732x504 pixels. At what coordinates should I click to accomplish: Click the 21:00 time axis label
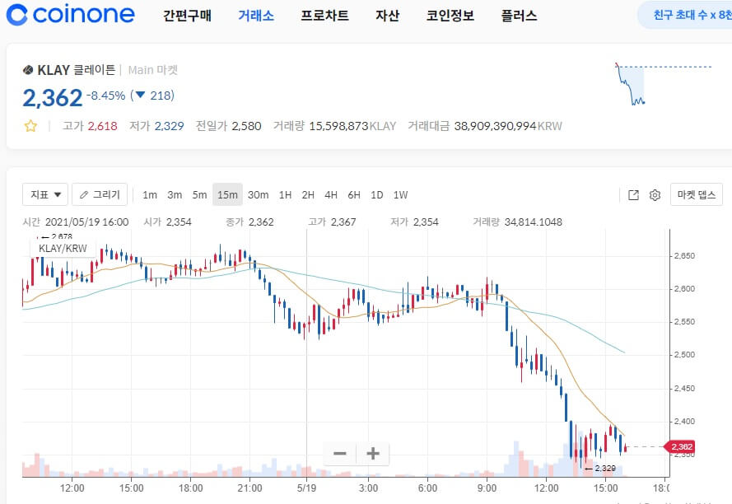pyautogui.click(x=249, y=488)
